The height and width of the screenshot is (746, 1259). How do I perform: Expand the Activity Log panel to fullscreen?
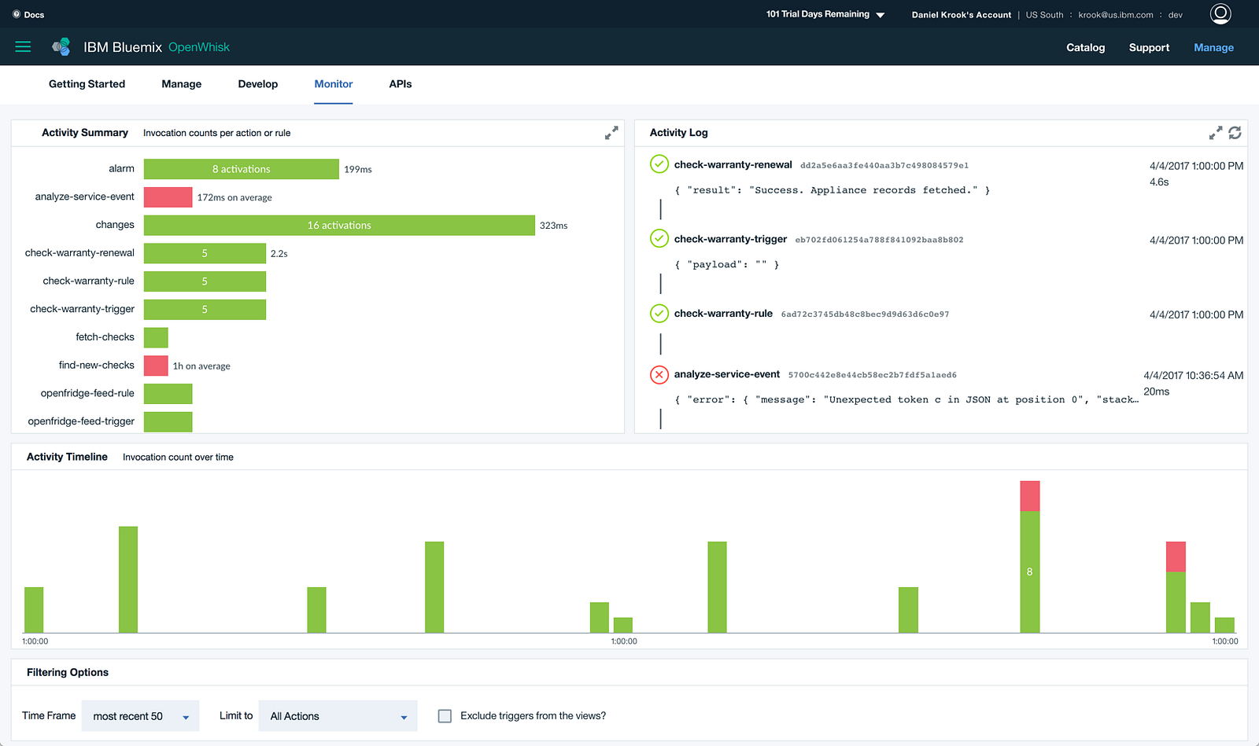pos(1216,133)
